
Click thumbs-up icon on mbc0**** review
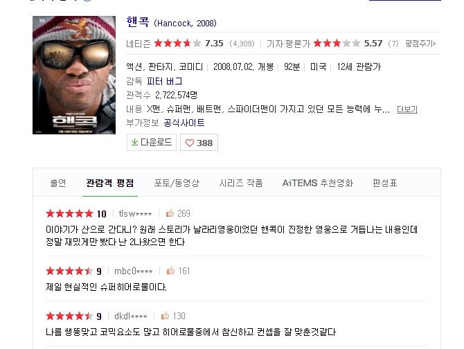pos(170,270)
